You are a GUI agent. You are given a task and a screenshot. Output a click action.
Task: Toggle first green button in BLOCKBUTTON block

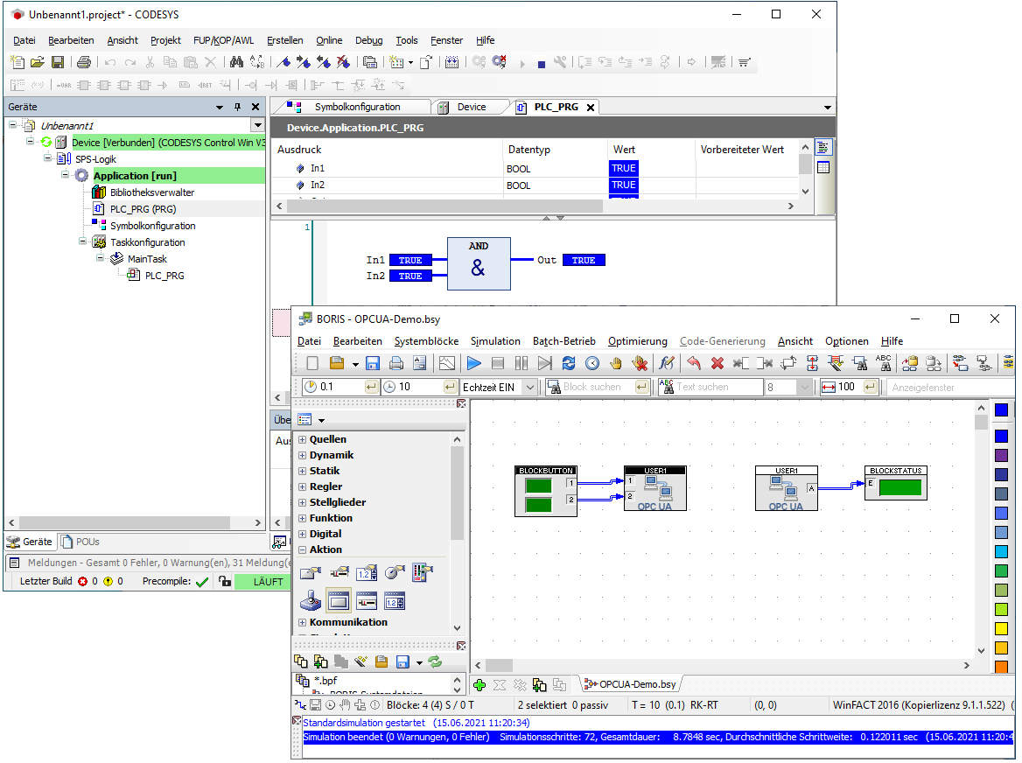[x=538, y=486]
